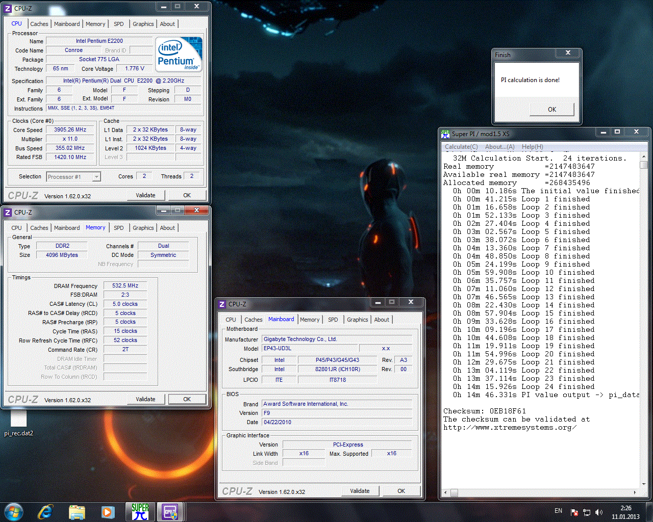Click Super PI horizontal scrollbar right arrow

click(635, 492)
